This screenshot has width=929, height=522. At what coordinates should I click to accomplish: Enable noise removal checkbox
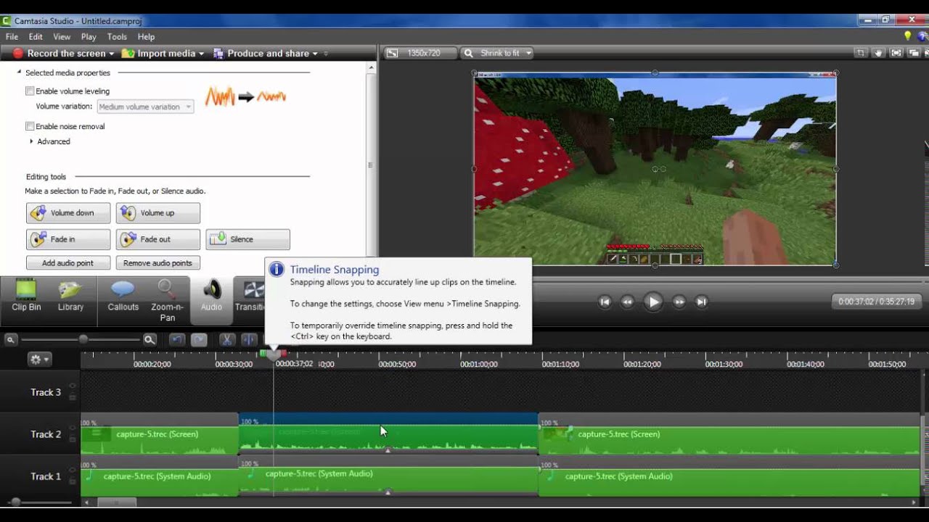[30, 126]
